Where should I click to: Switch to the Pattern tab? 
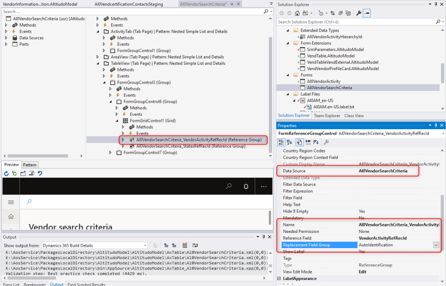tap(30, 165)
